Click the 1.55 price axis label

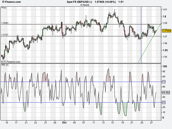(x=165, y=50)
